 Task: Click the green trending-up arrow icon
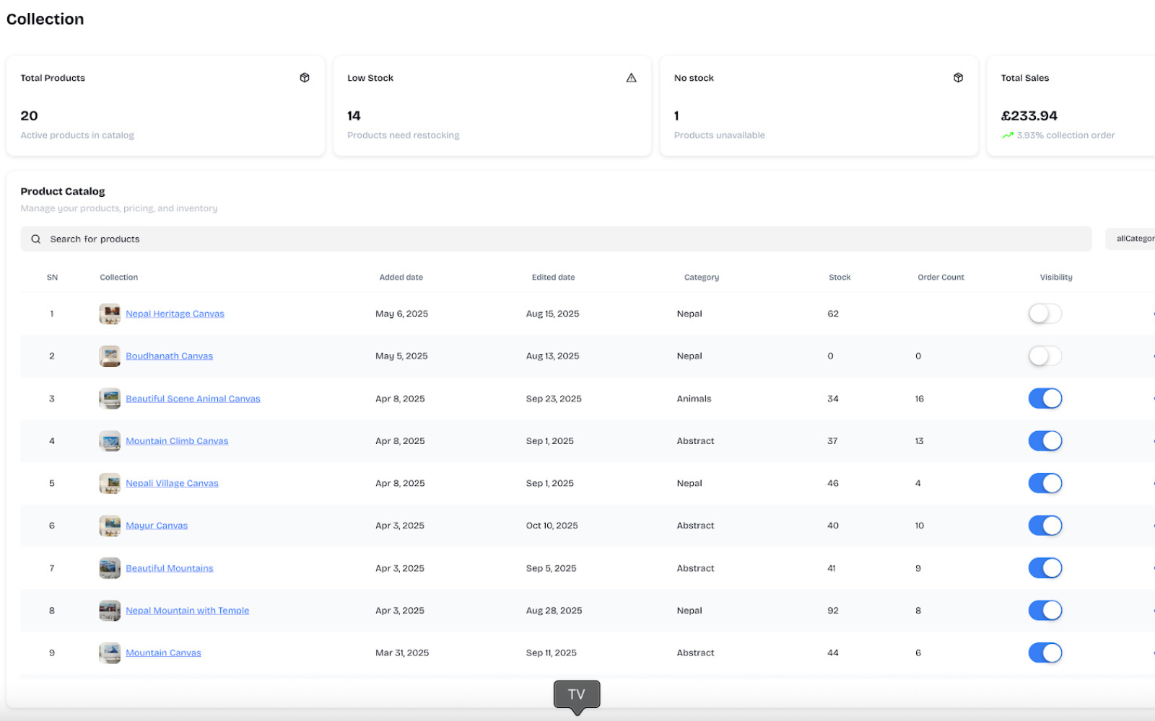click(x=1007, y=136)
